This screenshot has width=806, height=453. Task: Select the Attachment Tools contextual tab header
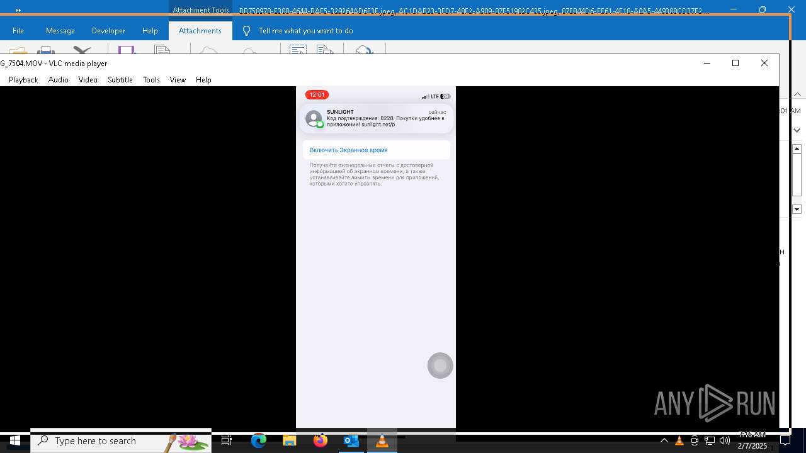tap(201, 10)
